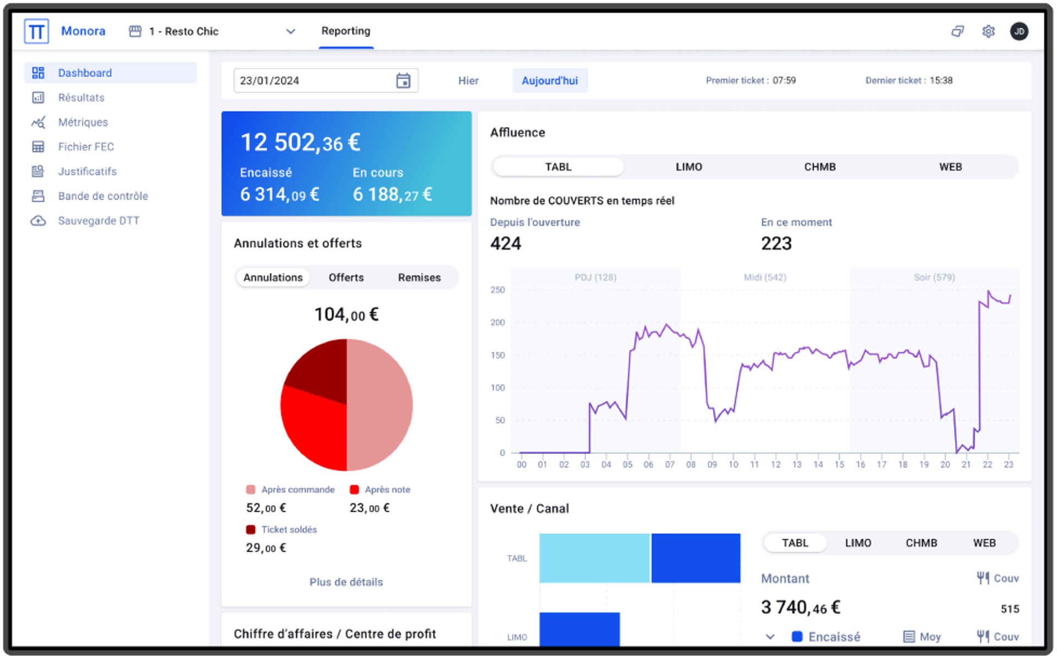Viewport: 1057px width, 661px height.
Task: Open Métriques via its chart icon
Action: point(38,122)
